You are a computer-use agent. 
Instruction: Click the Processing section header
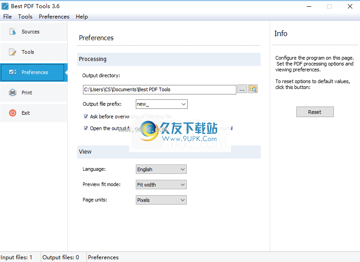coord(169,59)
